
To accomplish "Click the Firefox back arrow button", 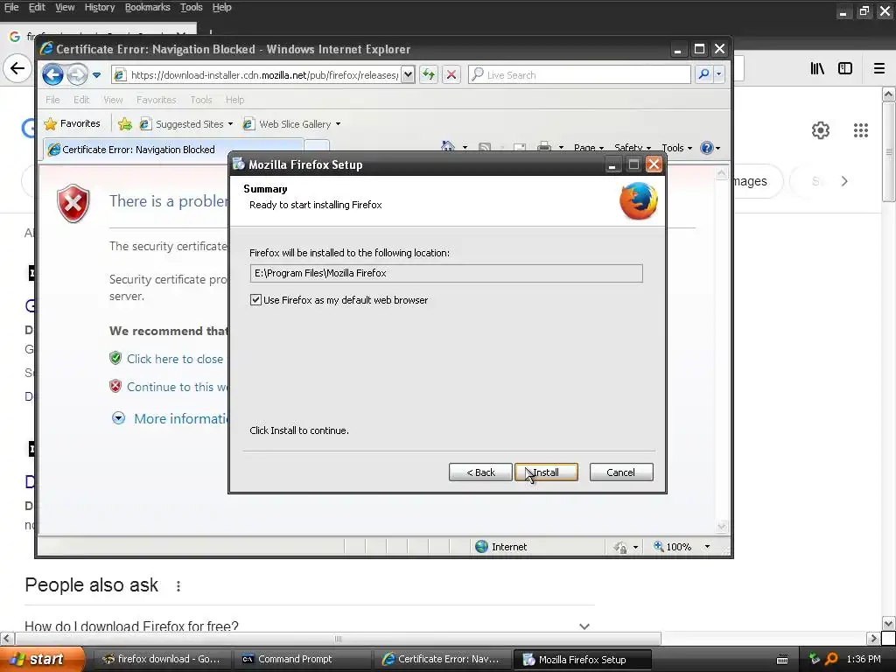I will pyautogui.click(x=17, y=68).
